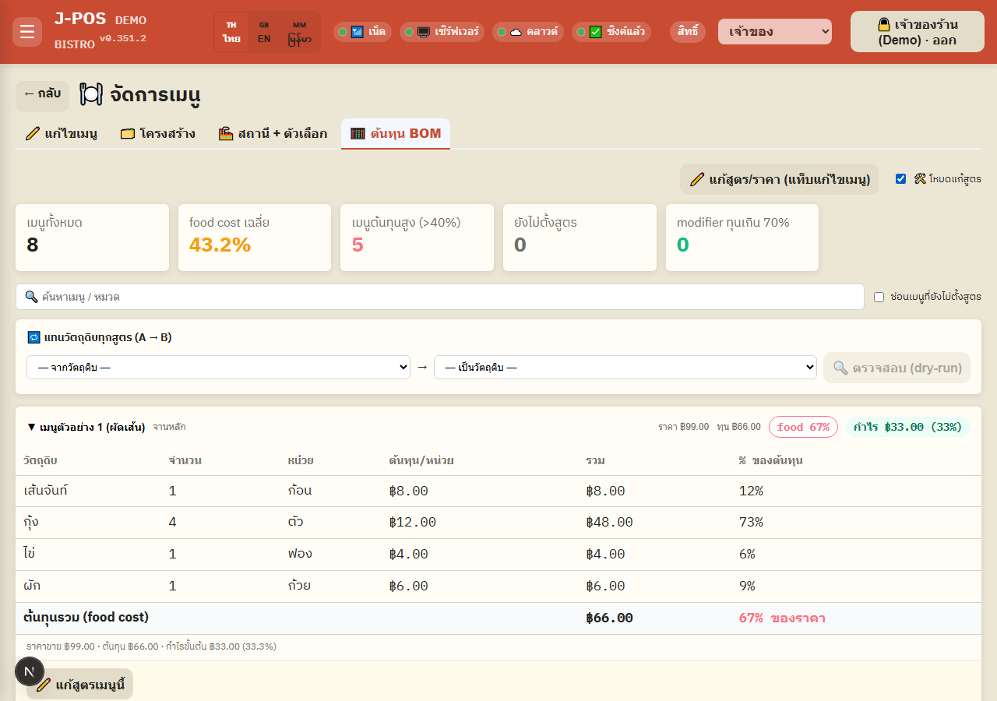997x701 pixels.
Task: Open the โครงสร้าง tab
Action: point(158,134)
